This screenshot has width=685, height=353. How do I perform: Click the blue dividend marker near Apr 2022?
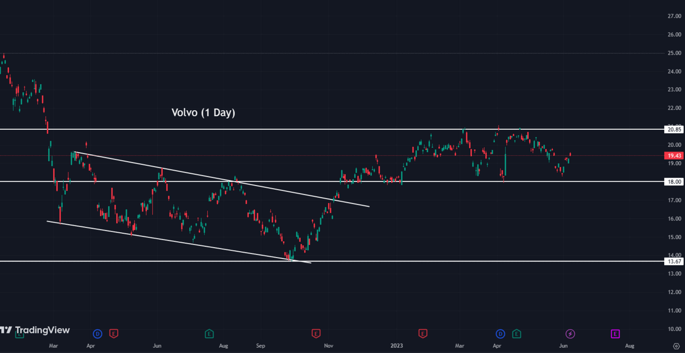(x=98, y=334)
